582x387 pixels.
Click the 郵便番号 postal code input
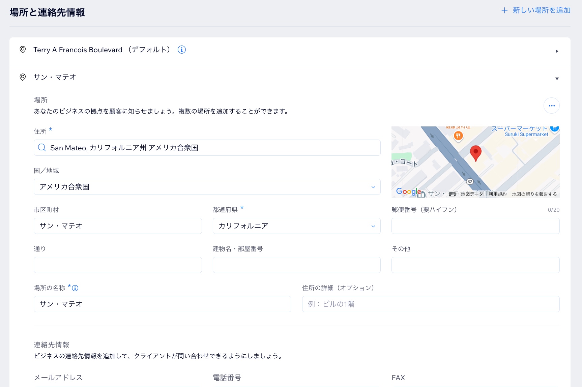coord(475,226)
